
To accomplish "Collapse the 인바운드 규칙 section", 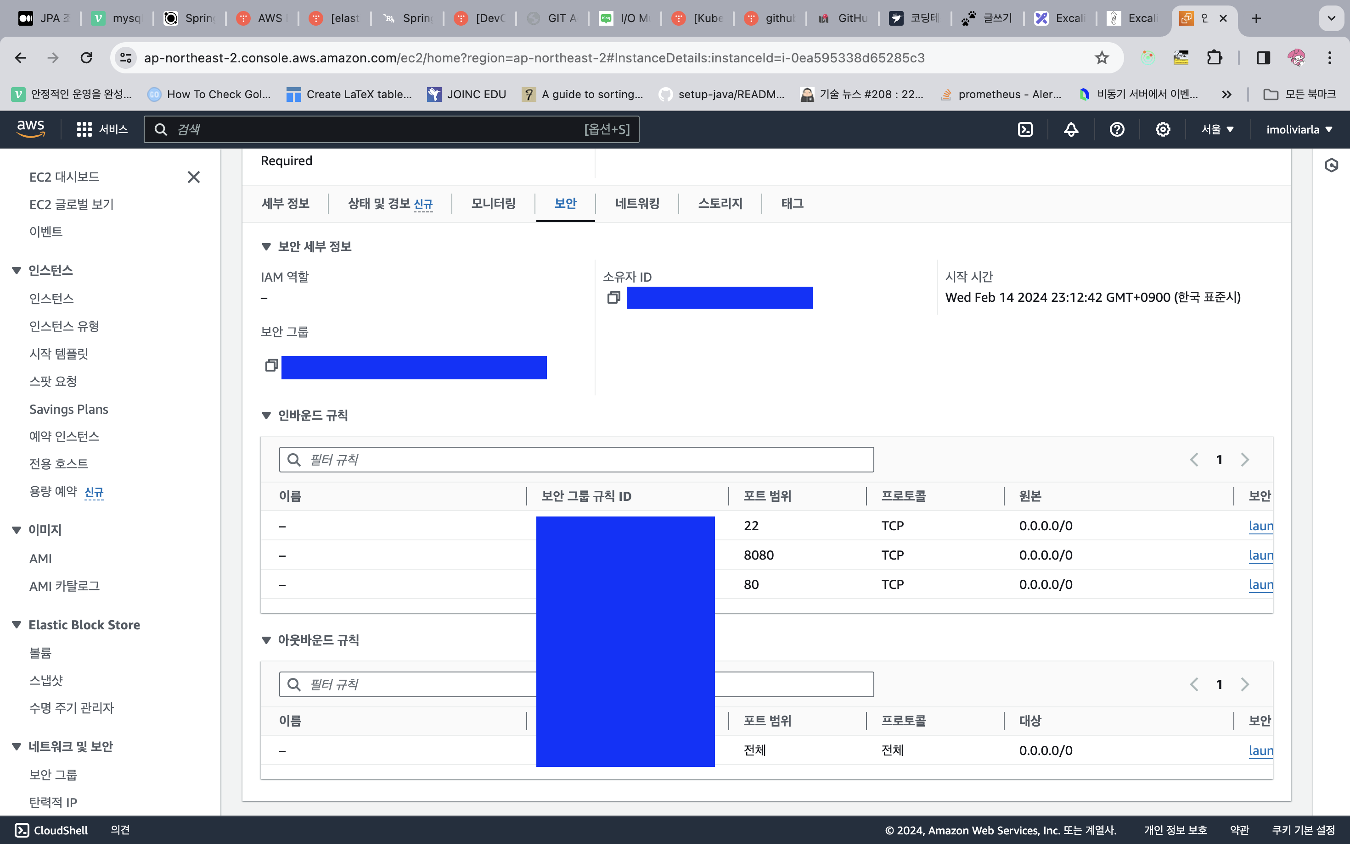I will click(x=266, y=415).
